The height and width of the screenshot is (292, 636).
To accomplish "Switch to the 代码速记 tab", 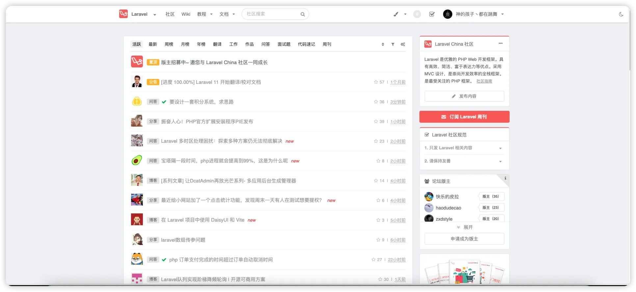I will pos(306,44).
